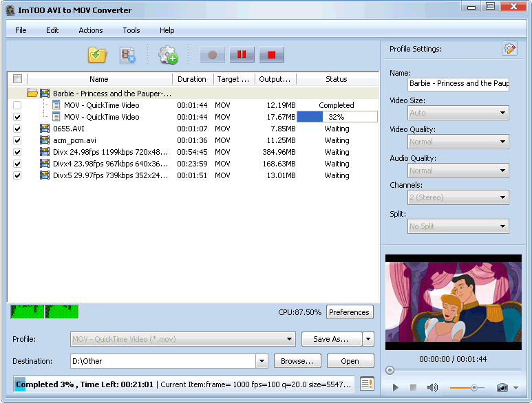
Task: Click the video preview thumbnail
Action: [454, 302]
